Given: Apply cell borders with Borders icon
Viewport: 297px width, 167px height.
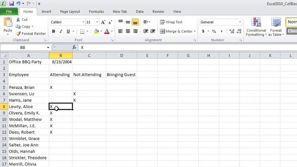Looking at the screenshot, I should [x=82, y=31].
